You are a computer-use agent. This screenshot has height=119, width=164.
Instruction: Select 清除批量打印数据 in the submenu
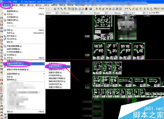tap(58, 78)
